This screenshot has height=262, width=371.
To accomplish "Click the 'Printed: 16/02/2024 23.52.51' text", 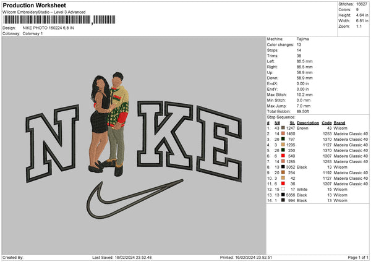I will (246, 258).
